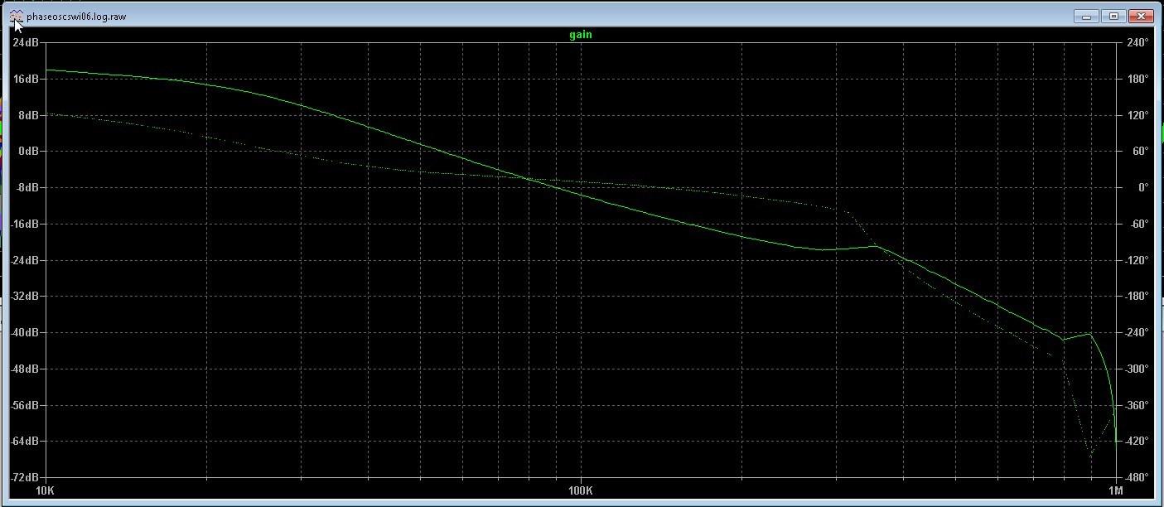Viewport: 1164px width, 507px height.
Task: Click the -420° phase axis label
Action: tap(1136, 442)
